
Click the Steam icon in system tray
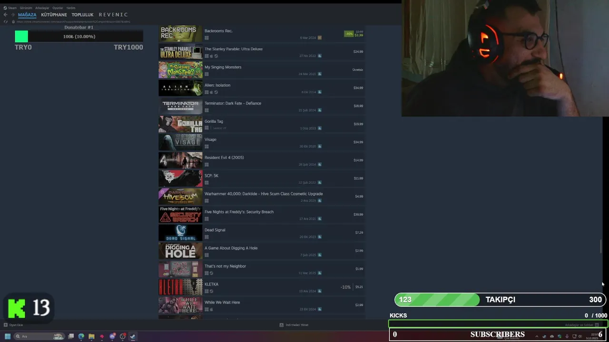[544, 336]
